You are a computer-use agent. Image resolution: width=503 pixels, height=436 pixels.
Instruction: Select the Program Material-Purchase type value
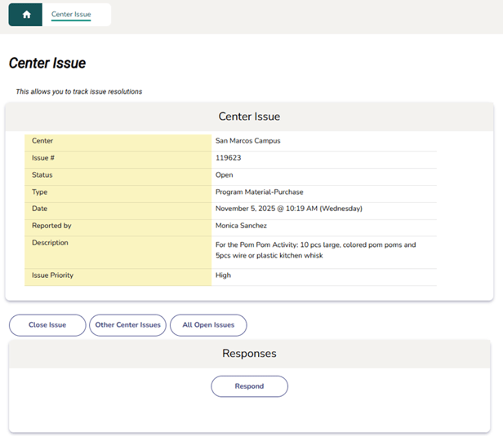pos(259,192)
